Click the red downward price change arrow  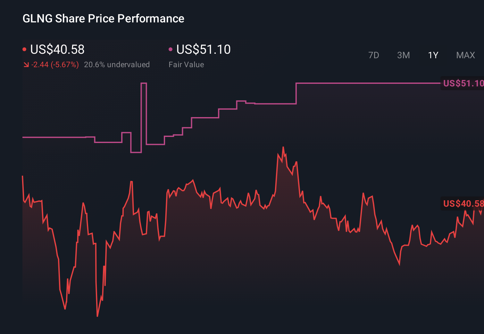(26, 65)
